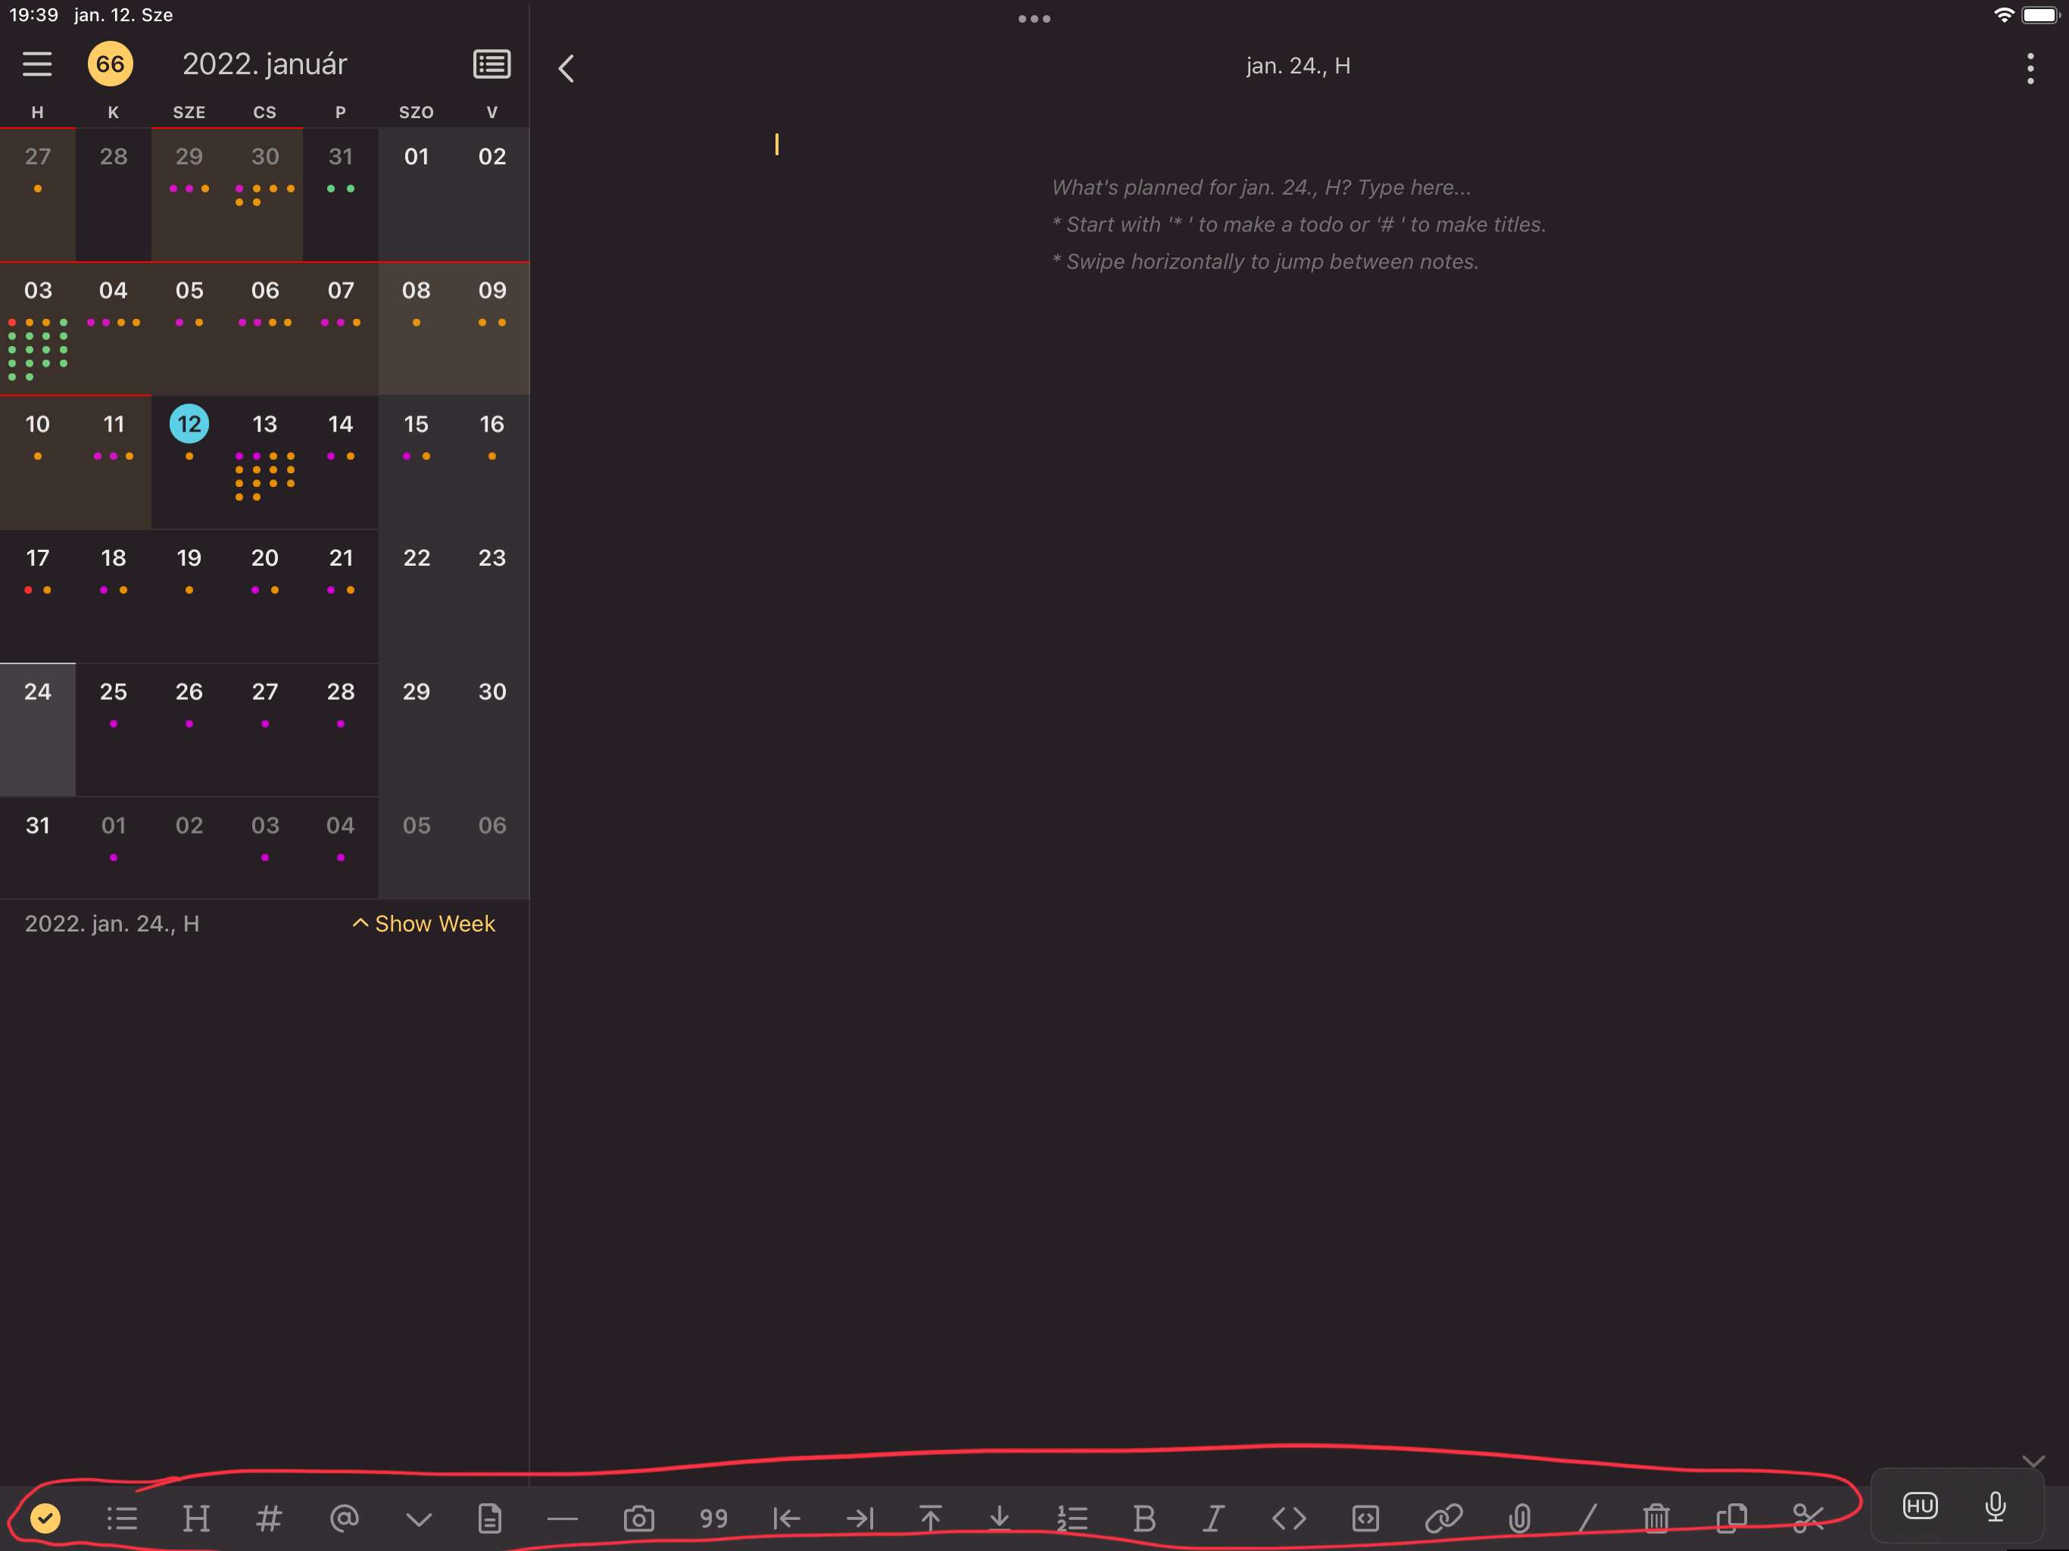Image resolution: width=2069 pixels, height=1551 pixels.
Task: Indent the current line
Action: pyautogui.click(x=859, y=1518)
